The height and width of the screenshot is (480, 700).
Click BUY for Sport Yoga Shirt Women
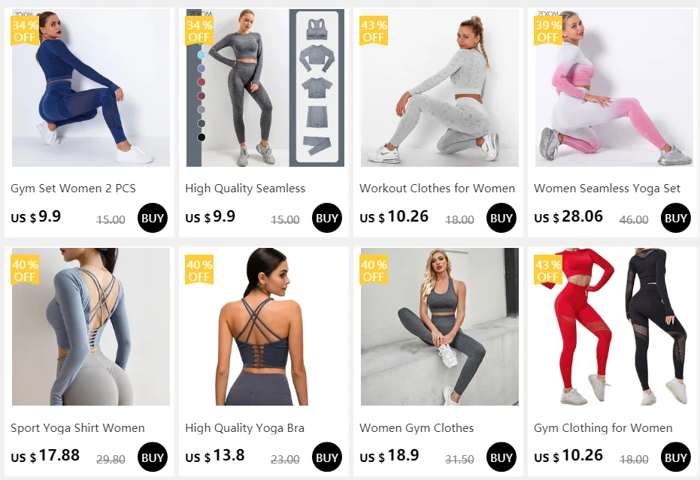pos(152,457)
